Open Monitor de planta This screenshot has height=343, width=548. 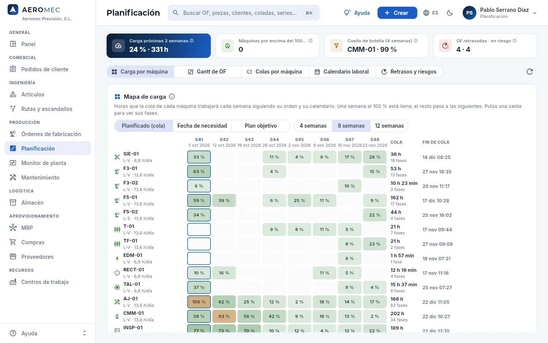coord(48,163)
